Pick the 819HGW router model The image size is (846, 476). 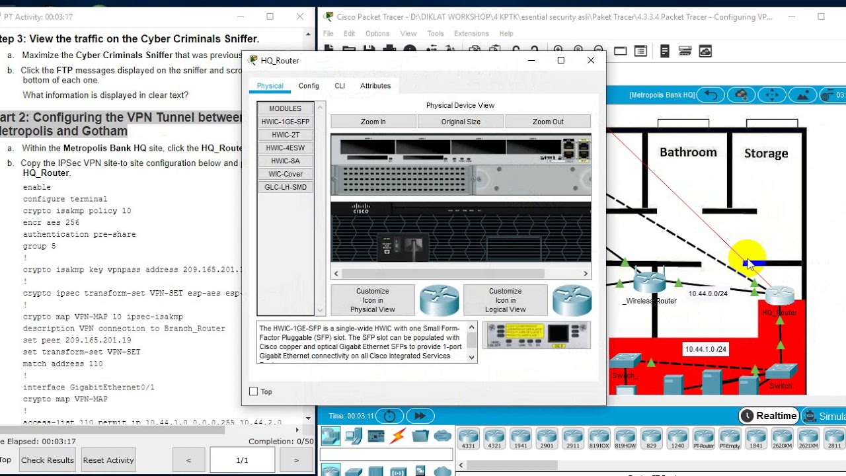click(625, 439)
